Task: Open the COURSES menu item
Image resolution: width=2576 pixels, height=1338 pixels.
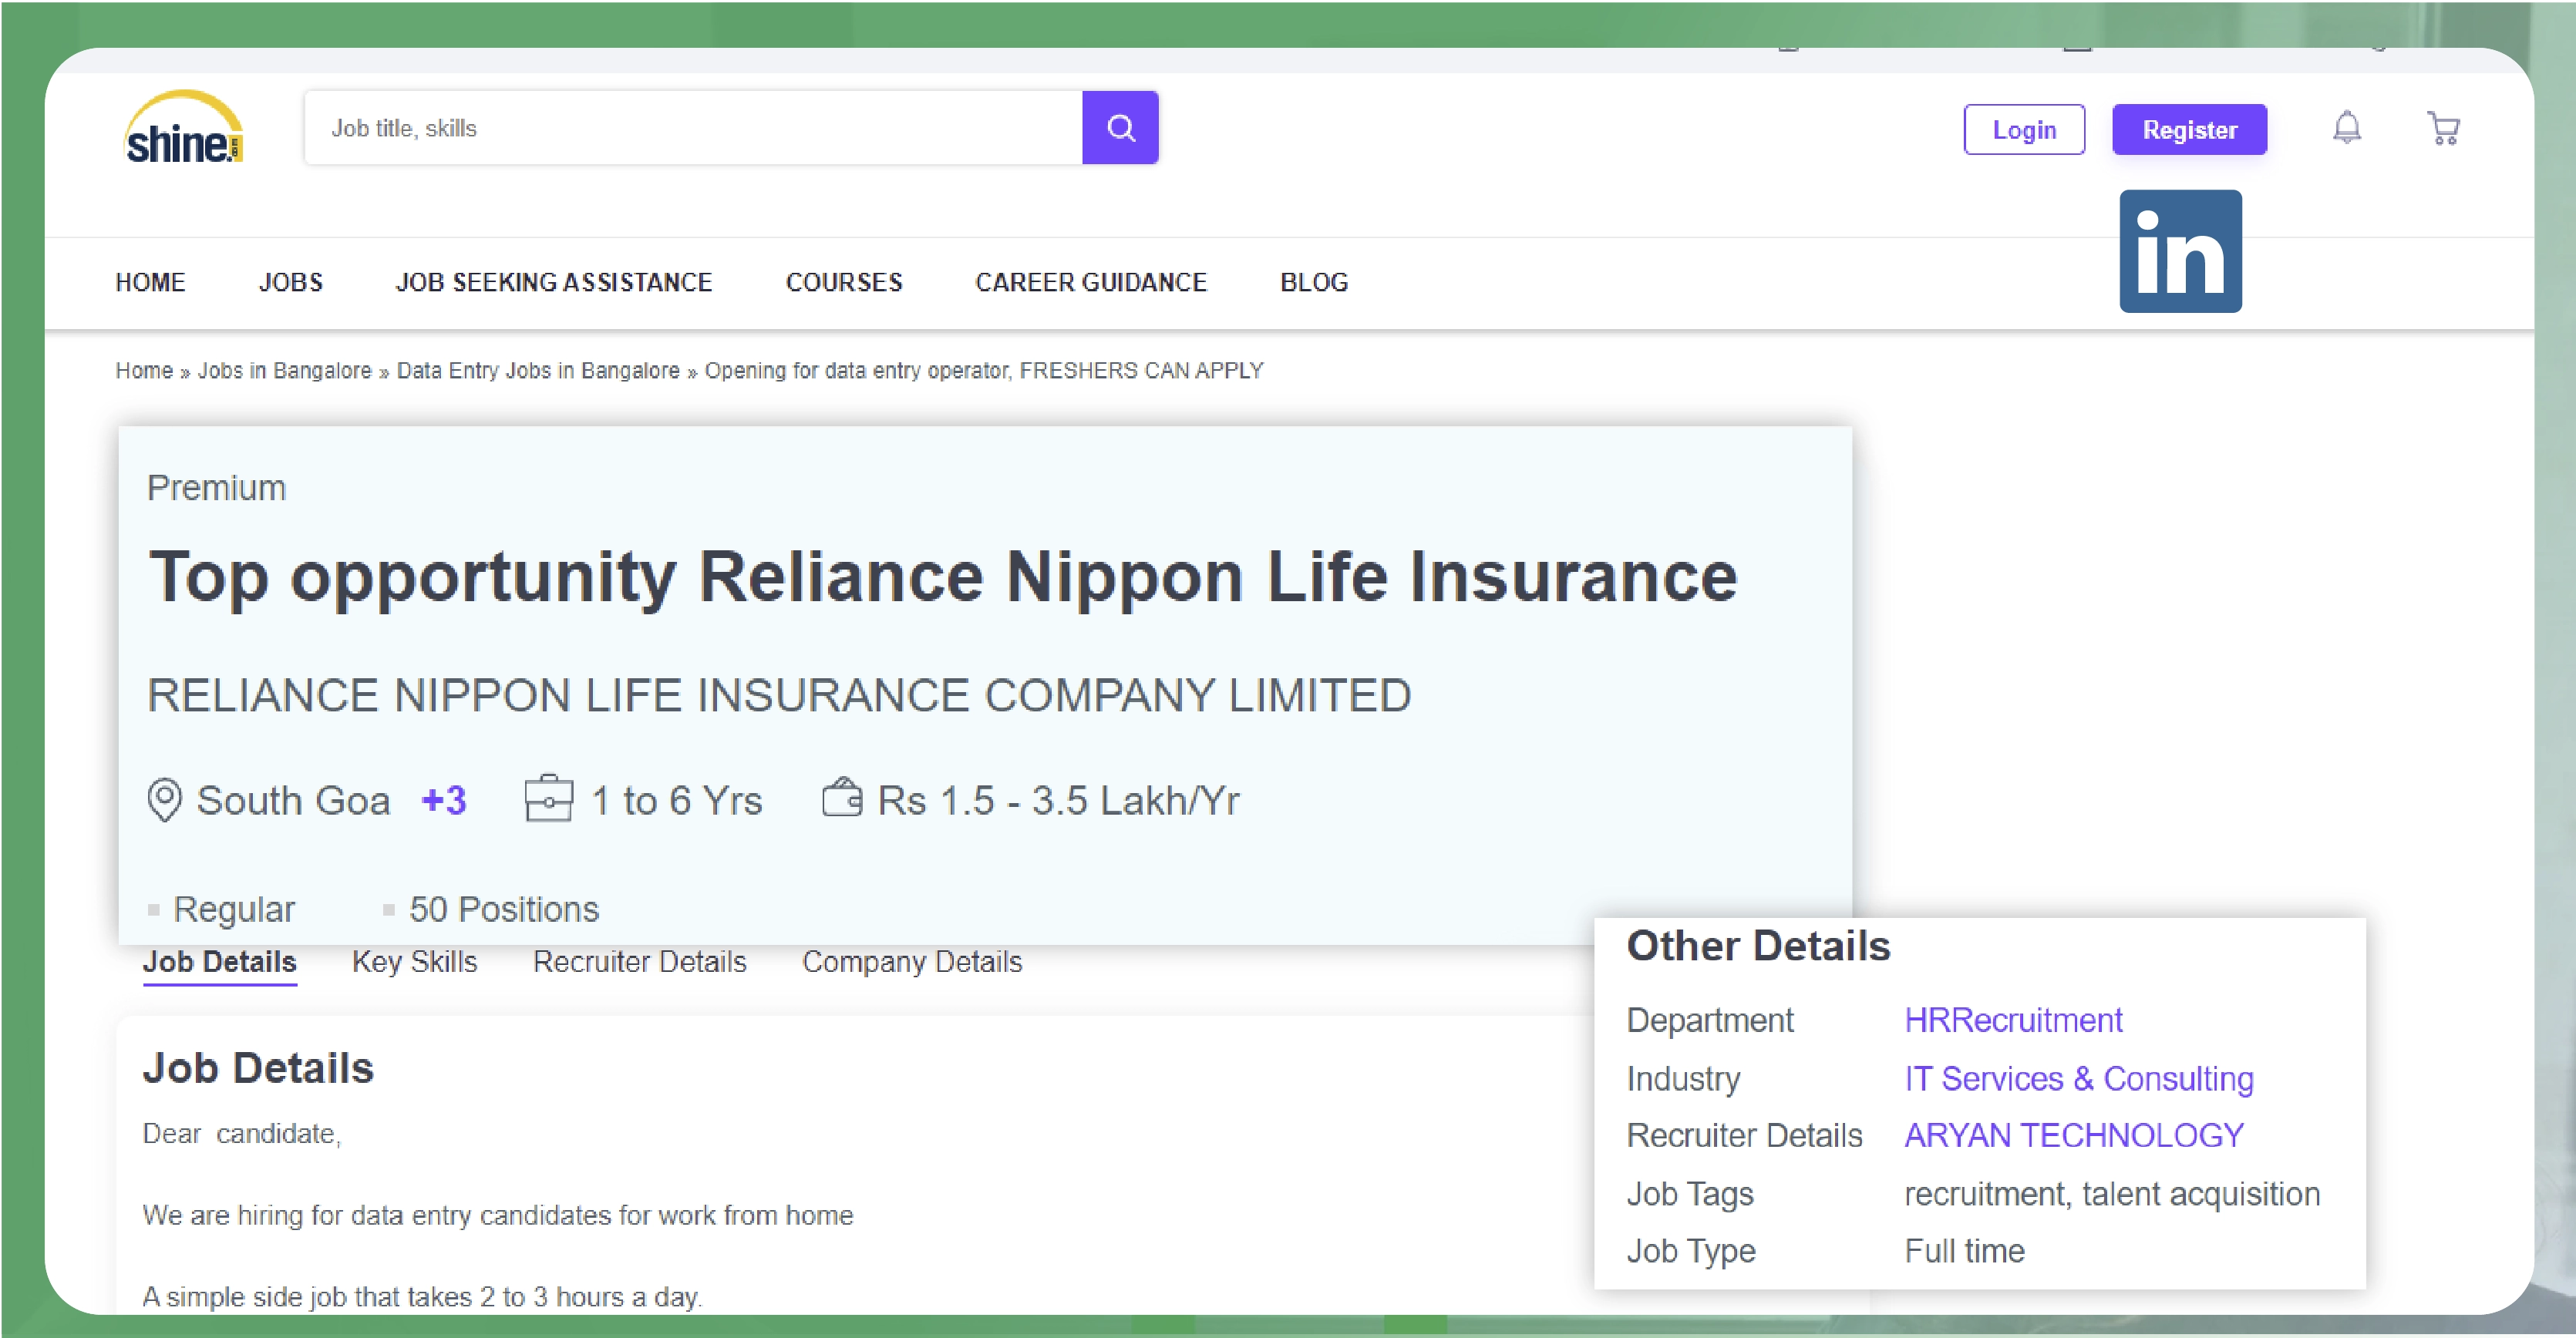Action: 843,283
